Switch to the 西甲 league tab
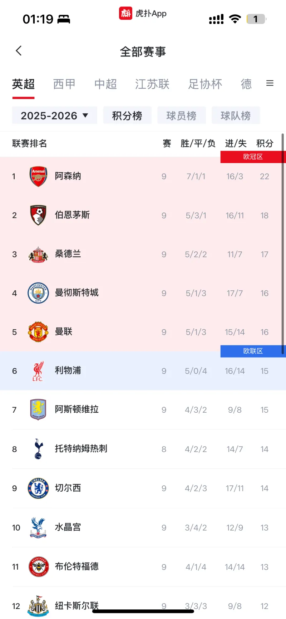Screen dimensions: 286x619 click(64, 84)
